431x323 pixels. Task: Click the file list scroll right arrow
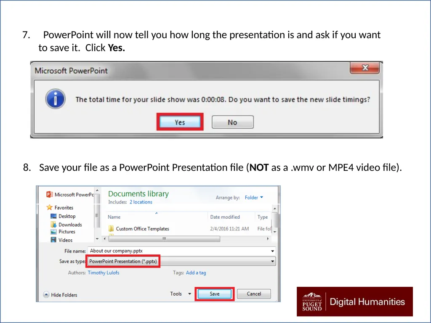click(268, 239)
